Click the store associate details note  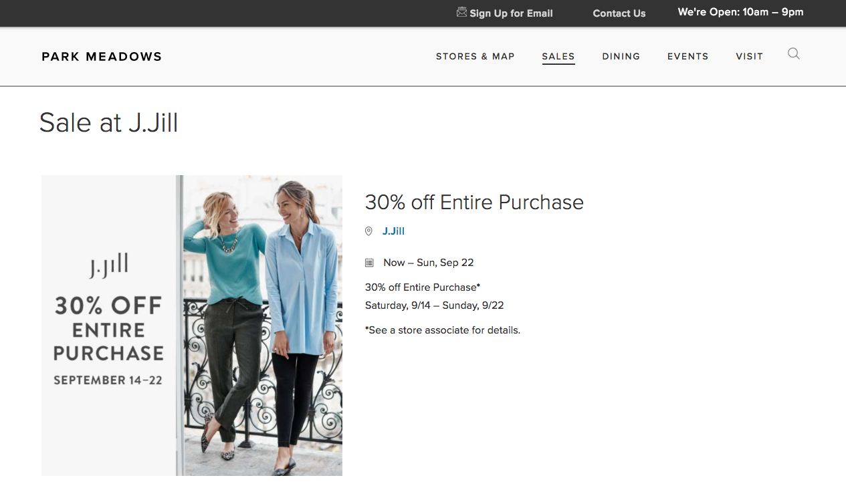442,330
